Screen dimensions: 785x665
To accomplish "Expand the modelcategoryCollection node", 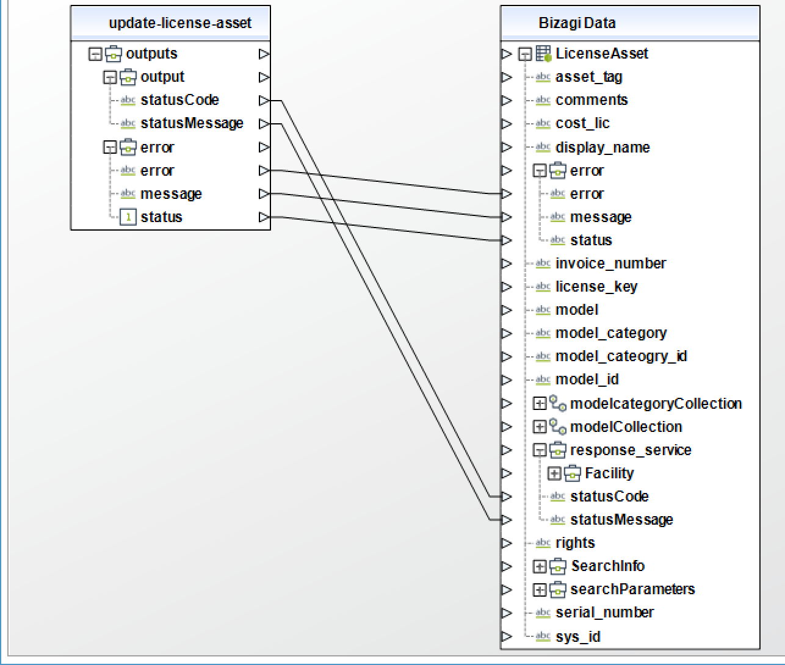I will coord(540,404).
